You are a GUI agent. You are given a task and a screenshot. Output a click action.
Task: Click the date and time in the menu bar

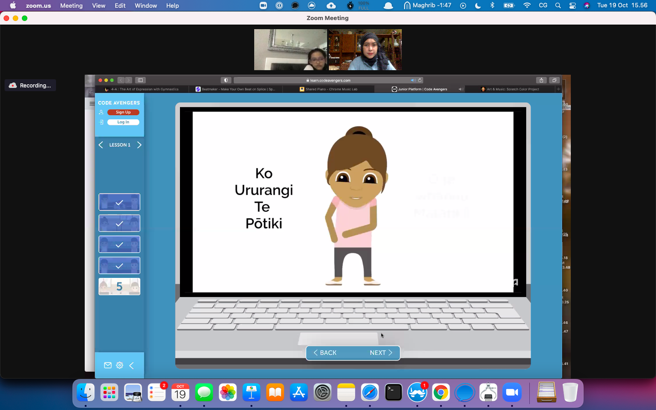pyautogui.click(x=622, y=5)
